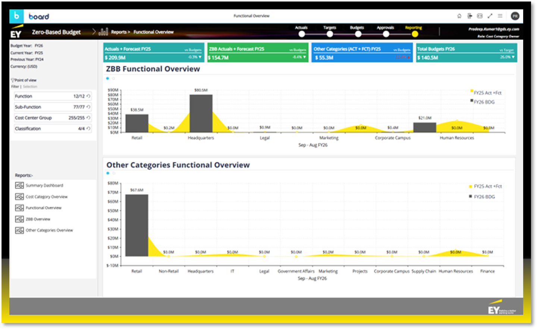Click the Headquarters $80.5M bar
The width and height of the screenshot is (537, 329).
point(201,113)
